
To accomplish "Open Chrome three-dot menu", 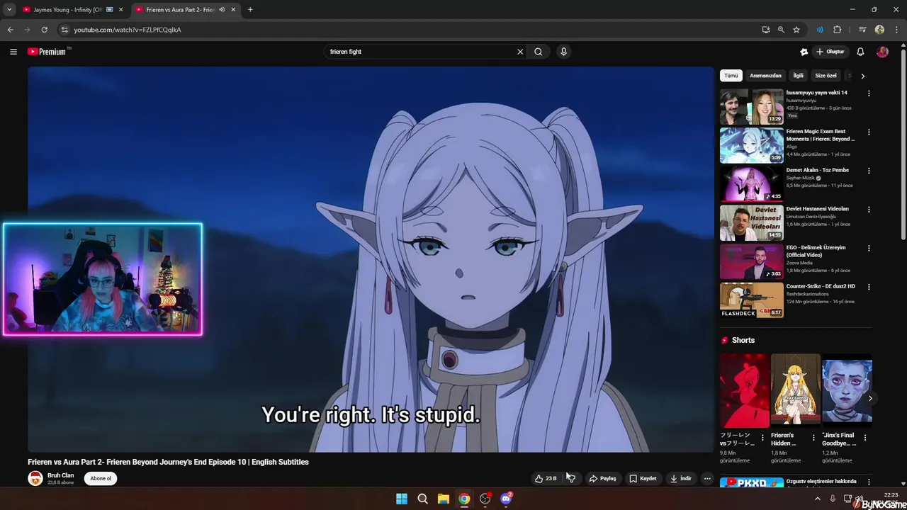I will (x=896, y=30).
